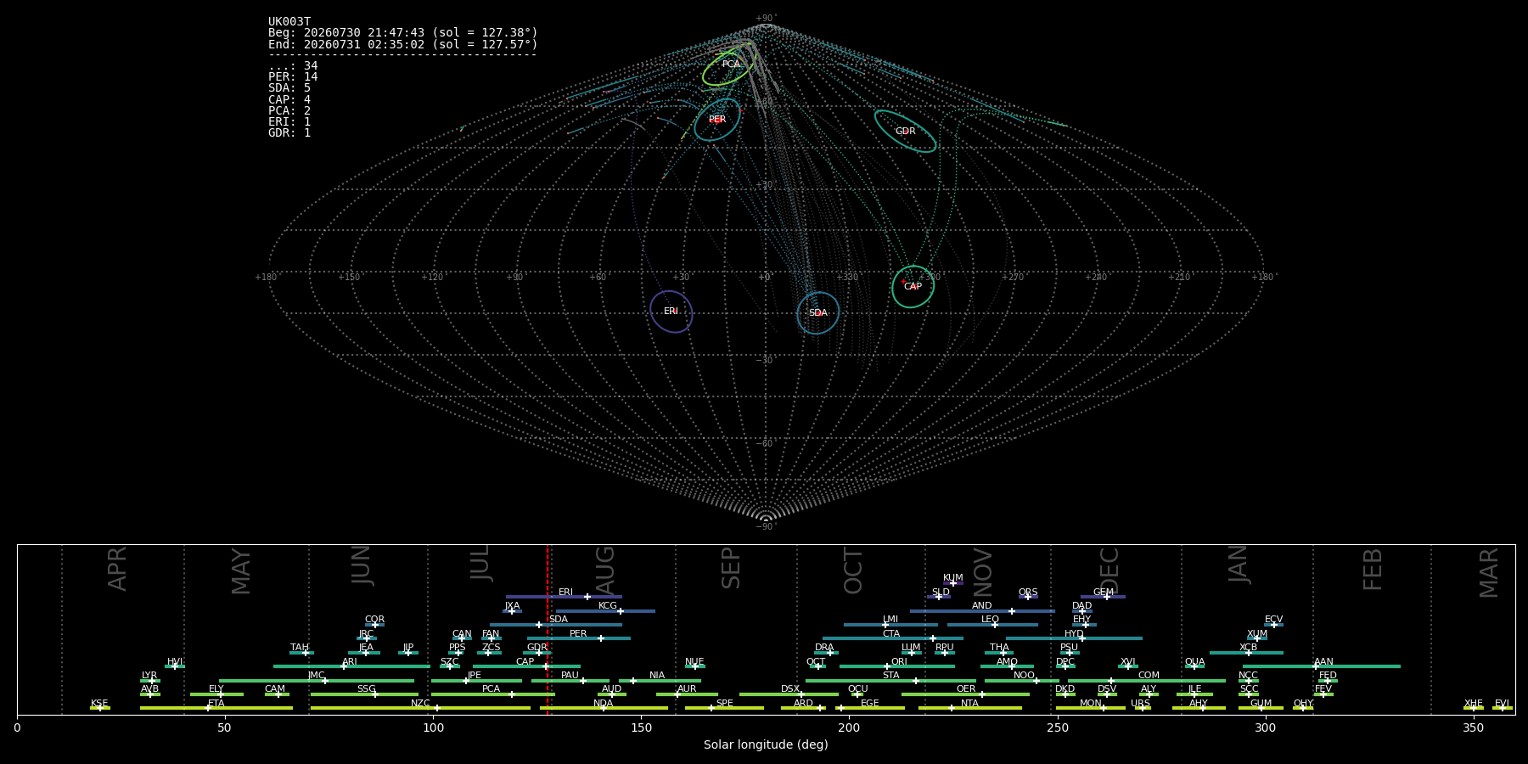Click the GEM shower label in timeline
The image size is (1528, 764).
coord(1104,593)
